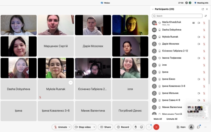
Task: Open the reactions emoji button
Action: pyautogui.click(x=141, y=127)
